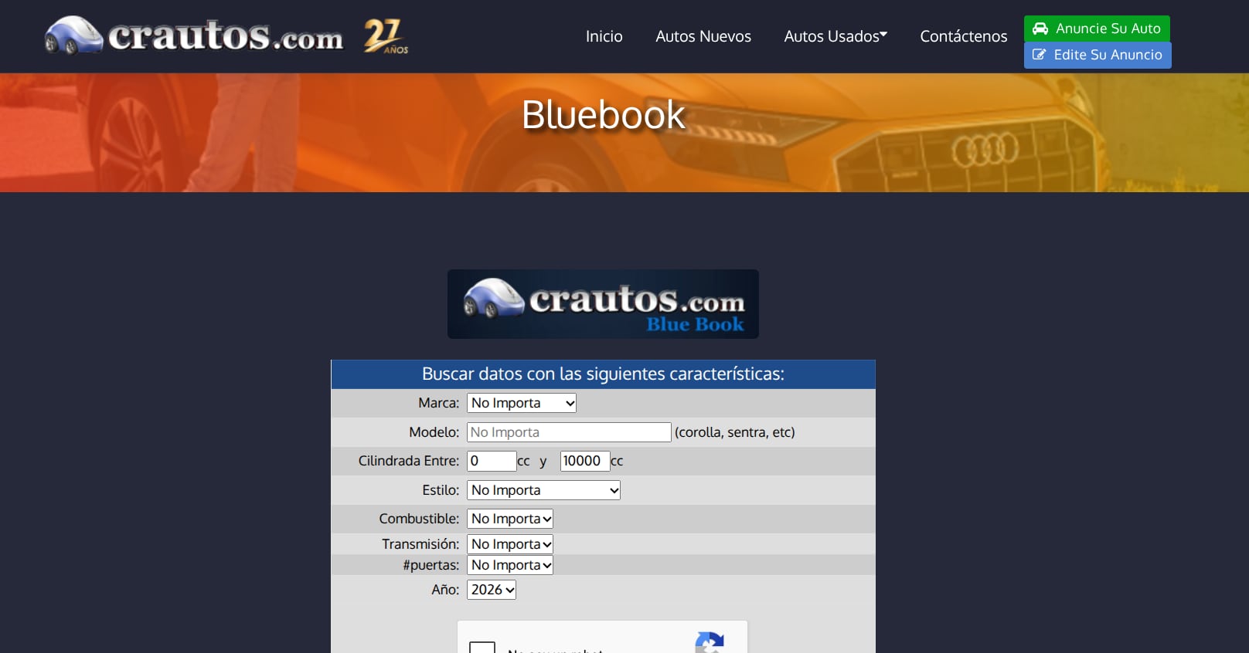
Task: Click the Anuncie Su Auto button
Action: [1097, 29]
